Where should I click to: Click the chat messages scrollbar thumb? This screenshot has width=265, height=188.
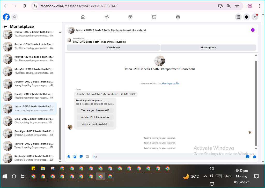click(x=256, y=103)
